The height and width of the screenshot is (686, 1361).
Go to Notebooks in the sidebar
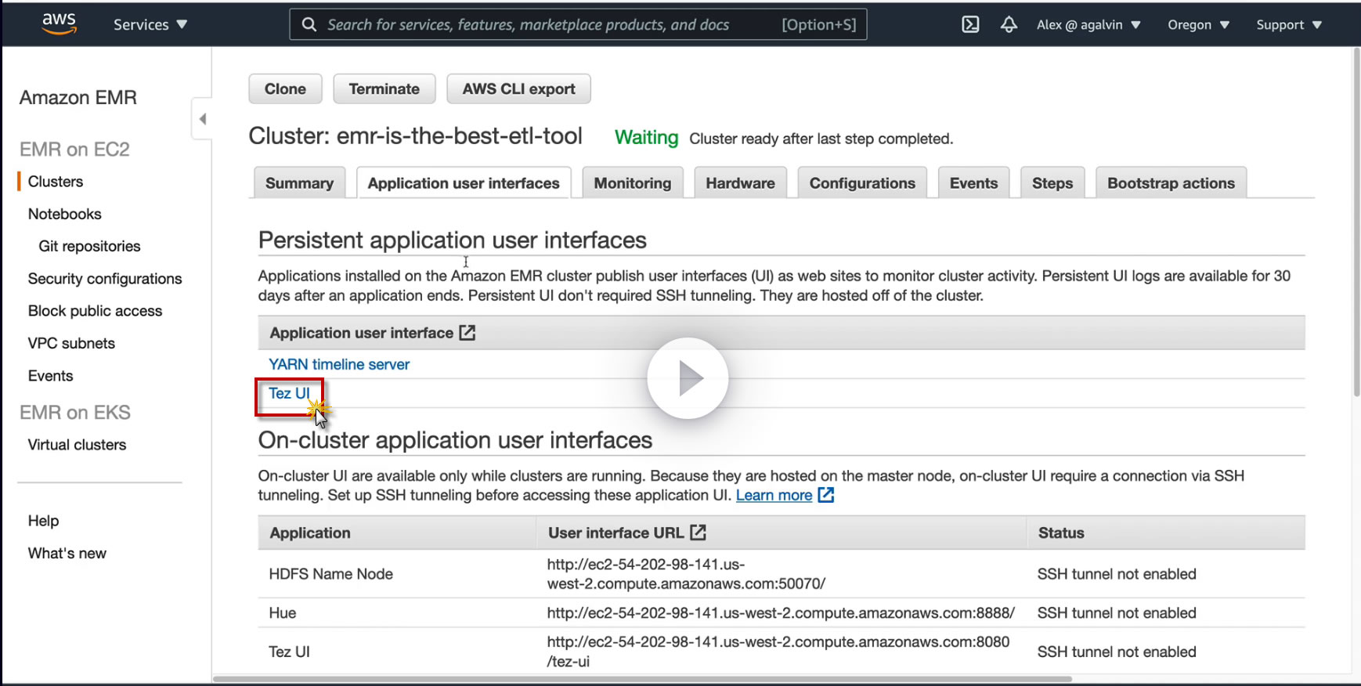65,214
